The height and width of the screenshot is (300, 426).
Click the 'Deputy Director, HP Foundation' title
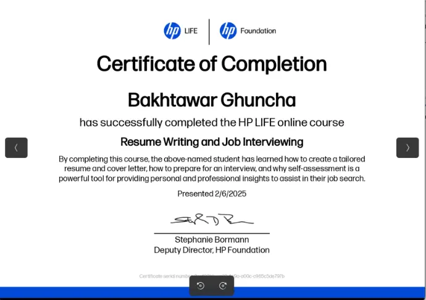pos(212,250)
